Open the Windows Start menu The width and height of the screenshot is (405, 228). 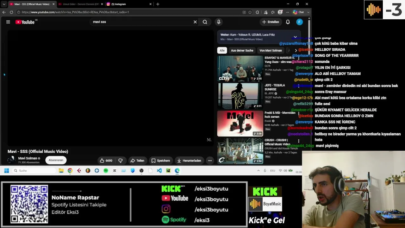(6, 171)
